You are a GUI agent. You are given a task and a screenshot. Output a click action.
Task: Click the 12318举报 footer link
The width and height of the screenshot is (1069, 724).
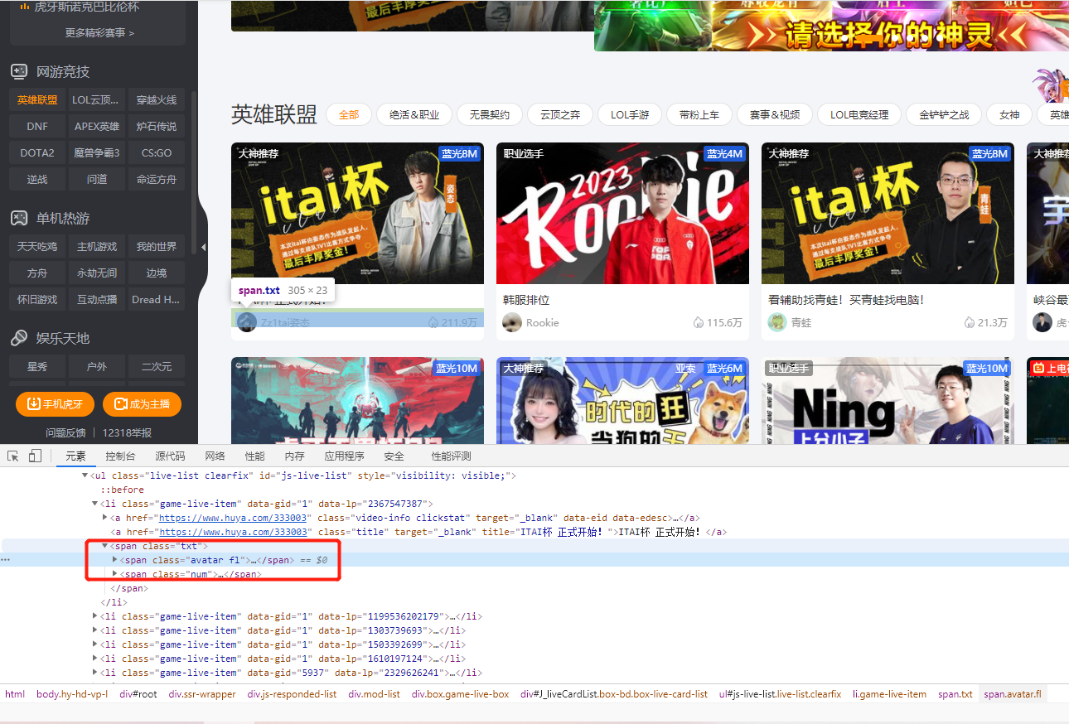(x=127, y=432)
